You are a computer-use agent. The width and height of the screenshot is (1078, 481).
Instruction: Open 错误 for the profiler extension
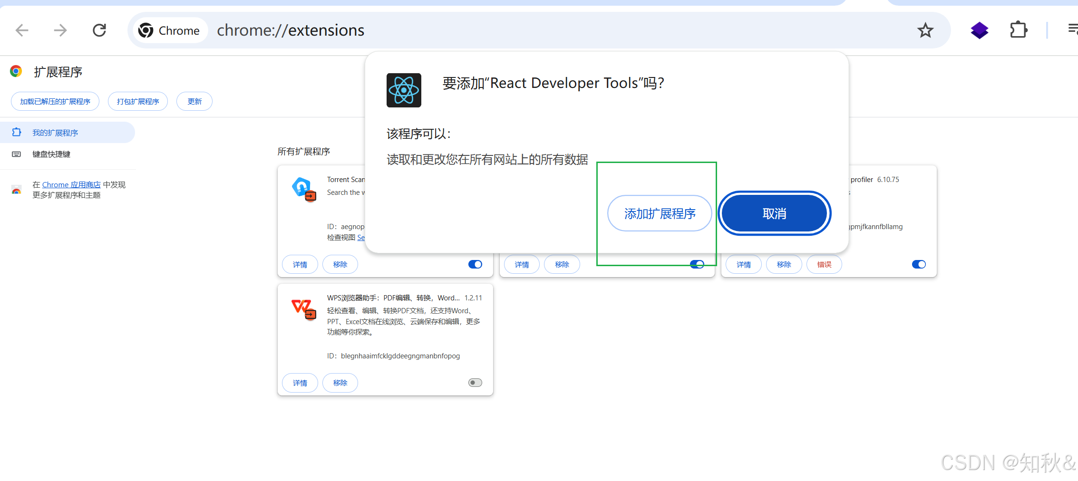pos(824,264)
